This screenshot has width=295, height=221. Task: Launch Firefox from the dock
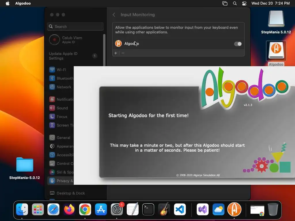tap(69, 209)
